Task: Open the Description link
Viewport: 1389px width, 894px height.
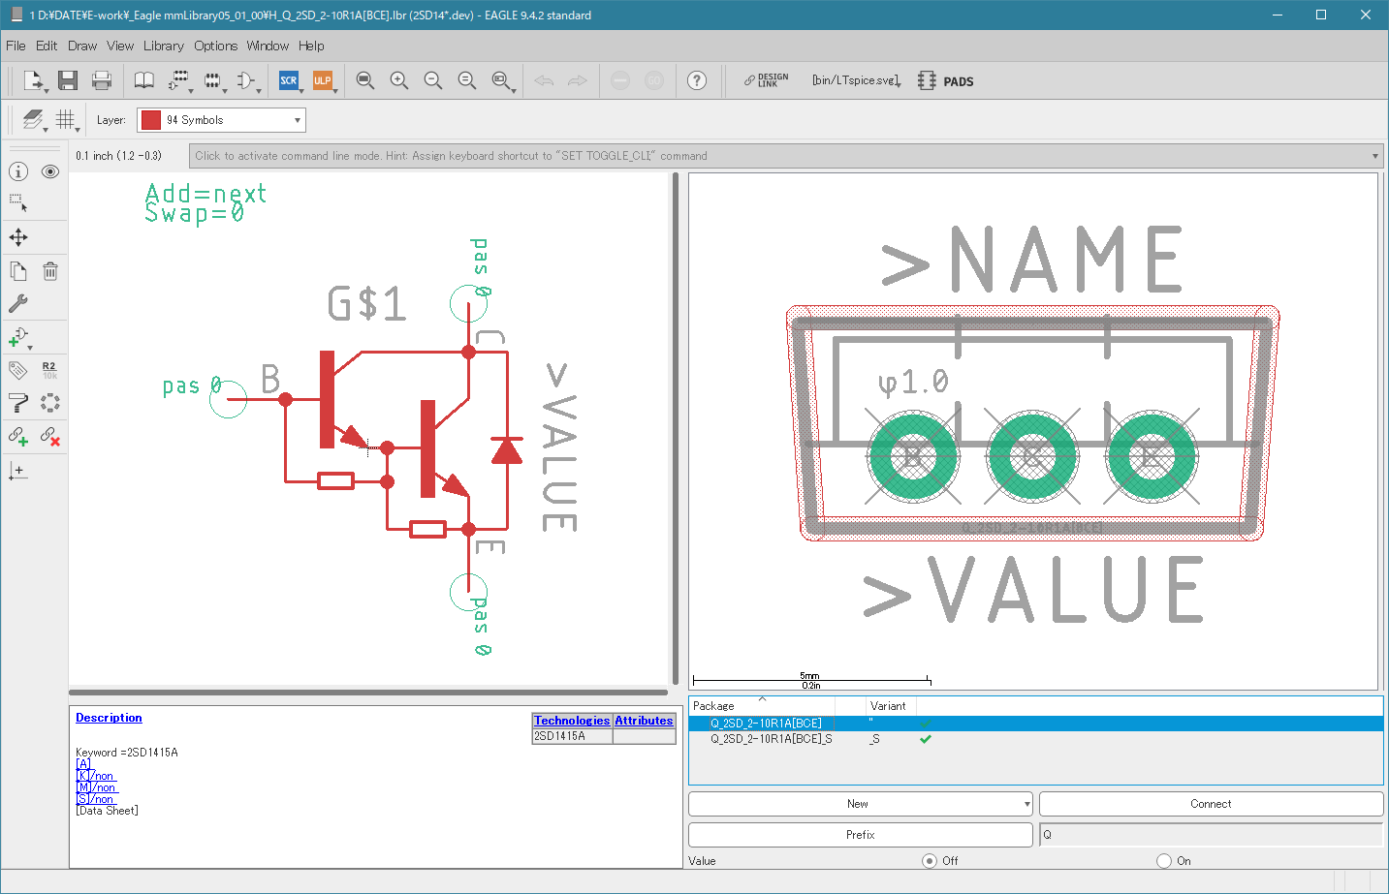Action: [x=109, y=718]
